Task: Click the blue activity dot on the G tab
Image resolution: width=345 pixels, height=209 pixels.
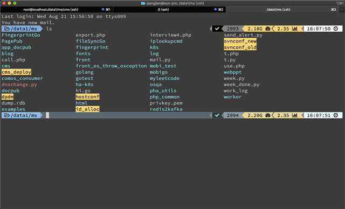Action: pos(215,10)
